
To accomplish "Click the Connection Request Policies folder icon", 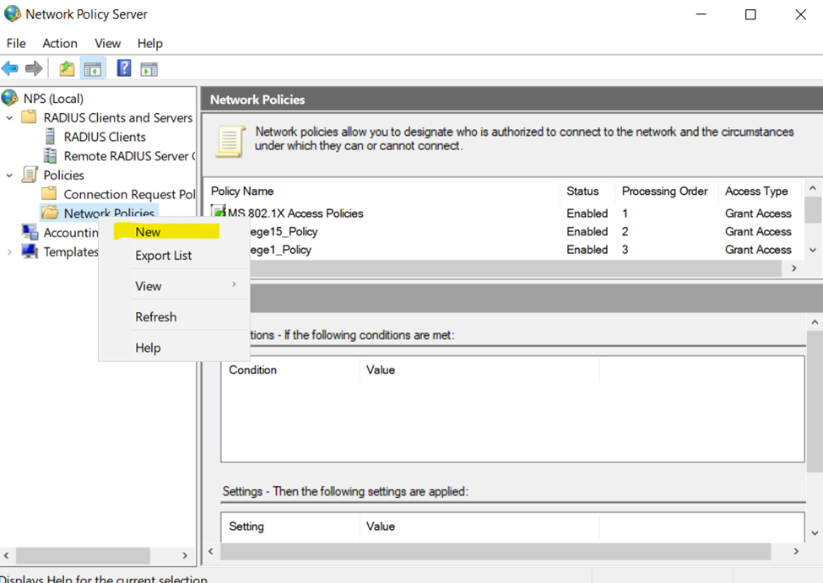I will [49, 194].
